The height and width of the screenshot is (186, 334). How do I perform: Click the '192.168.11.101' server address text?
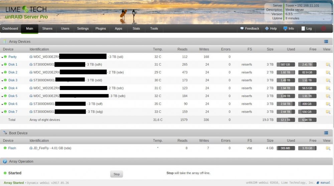click(308, 6)
